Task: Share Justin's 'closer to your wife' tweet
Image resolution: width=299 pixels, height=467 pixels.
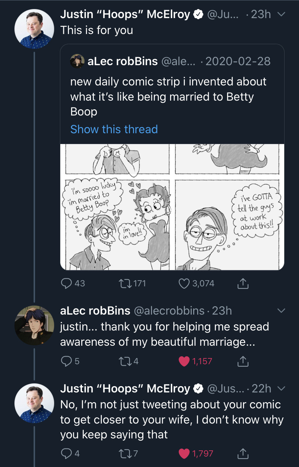Action: [243, 453]
